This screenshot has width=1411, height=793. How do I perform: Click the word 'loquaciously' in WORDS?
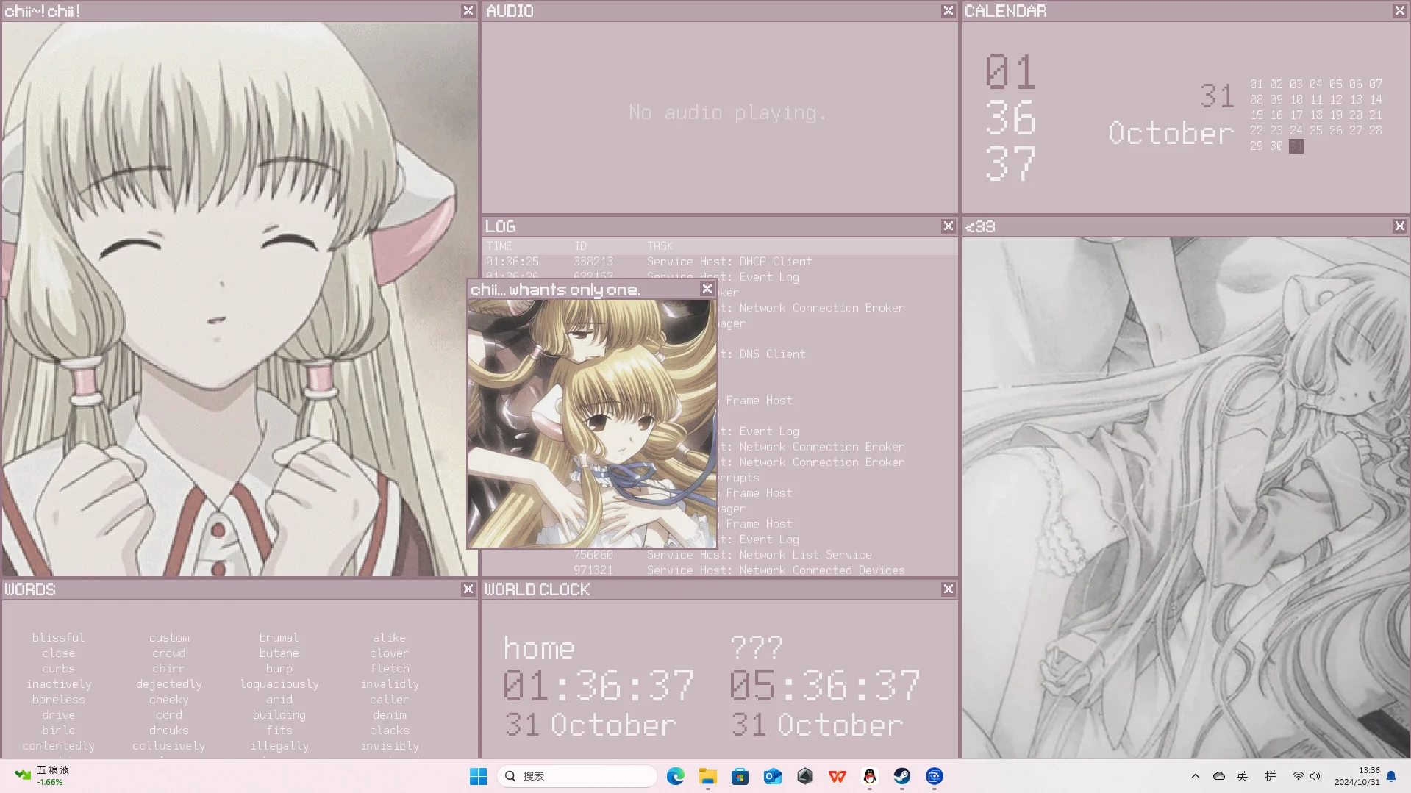pyautogui.click(x=279, y=684)
